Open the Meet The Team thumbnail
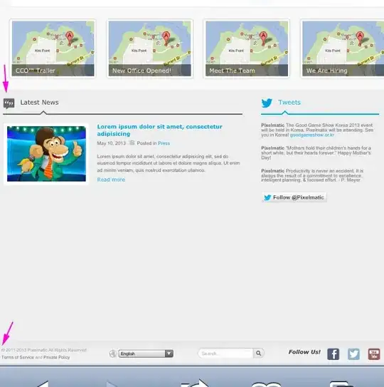 pos(247,48)
